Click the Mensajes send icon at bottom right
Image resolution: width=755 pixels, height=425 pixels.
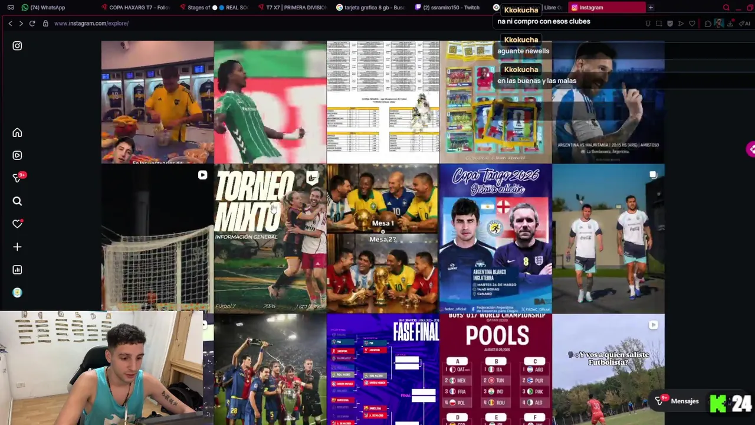tap(659, 401)
